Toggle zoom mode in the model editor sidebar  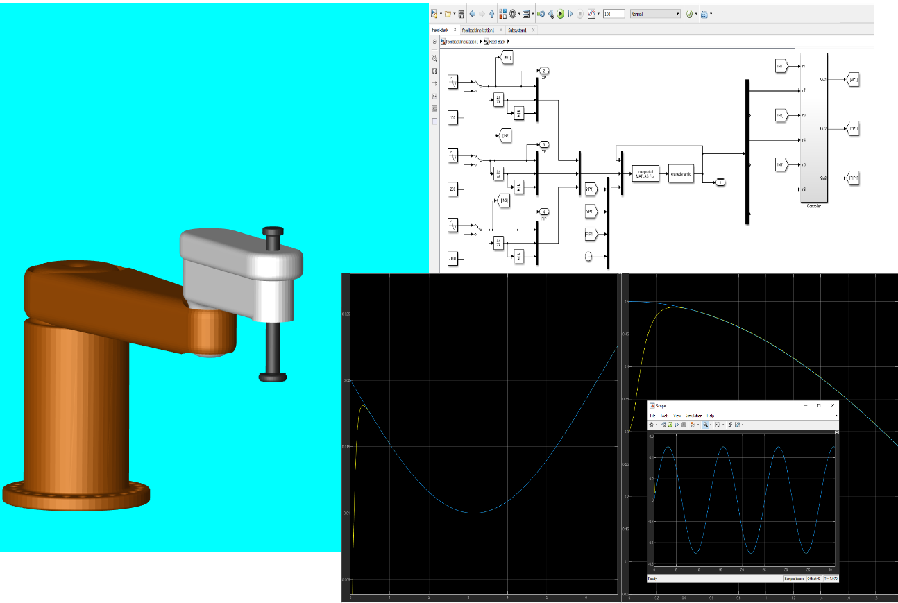pyautogui.click(x=434, y=59)
